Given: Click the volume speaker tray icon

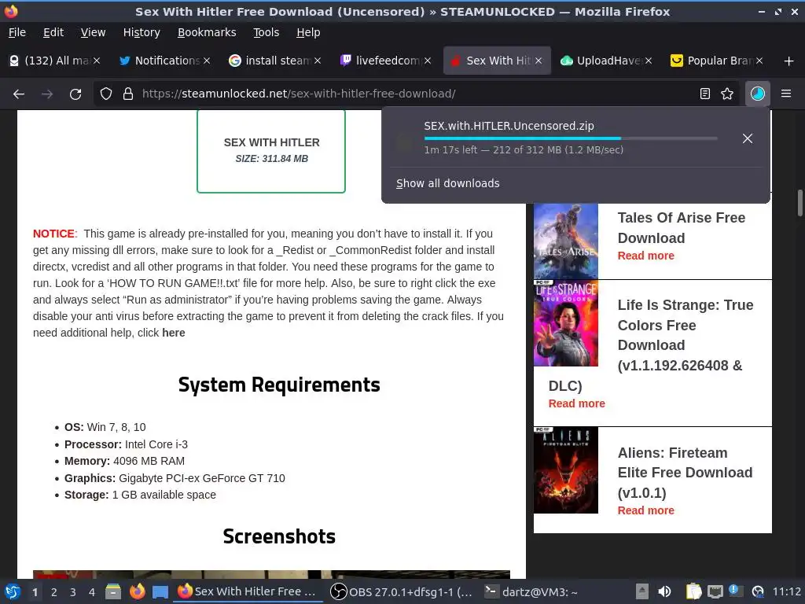Looking at the screenshot, I should click(664, 592).
